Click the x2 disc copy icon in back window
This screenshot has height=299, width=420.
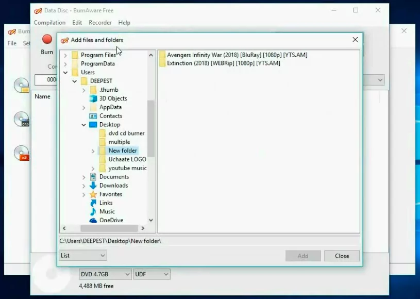point(22,153)
